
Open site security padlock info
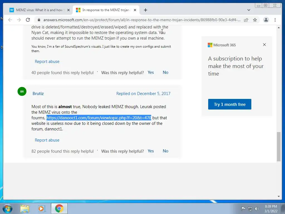click(39, 20)
